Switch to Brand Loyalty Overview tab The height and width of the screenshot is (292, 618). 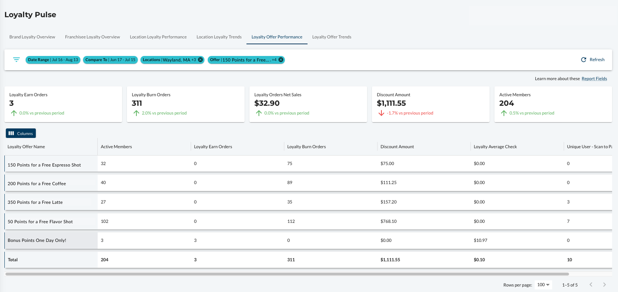[32, 37]
